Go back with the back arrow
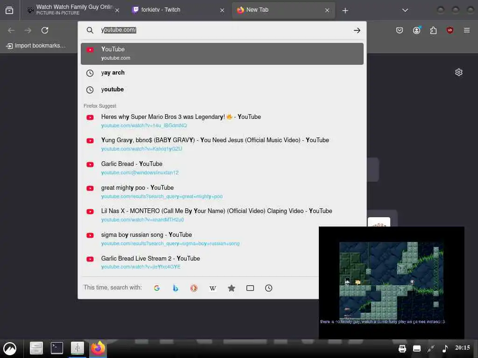 (x=11, y=30)
